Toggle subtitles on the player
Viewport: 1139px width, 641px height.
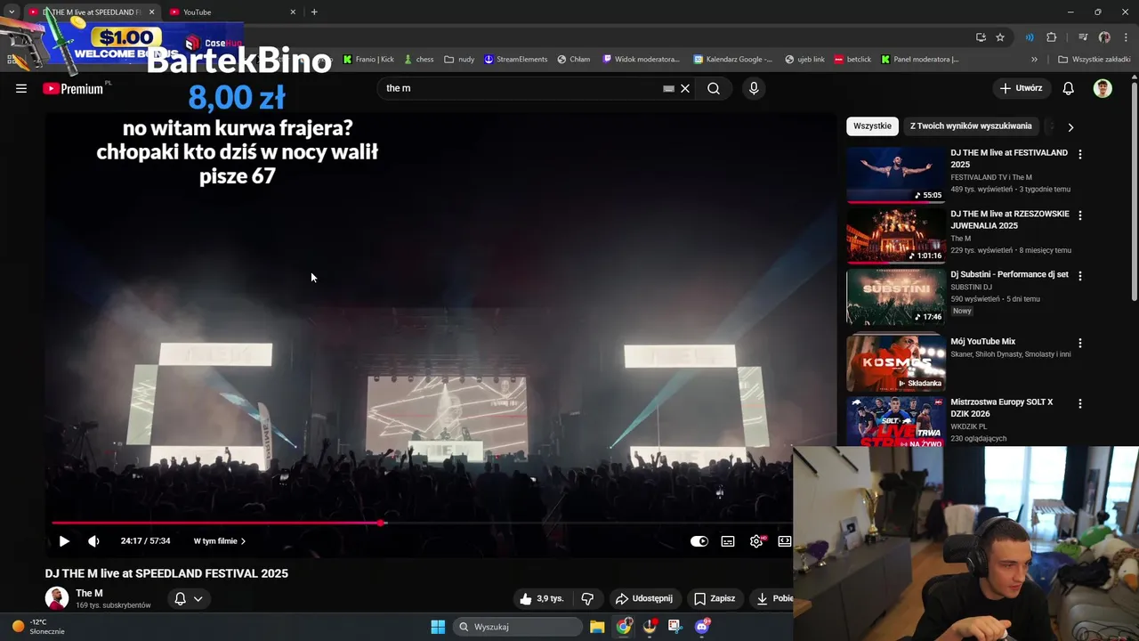[x=728, y=541]
